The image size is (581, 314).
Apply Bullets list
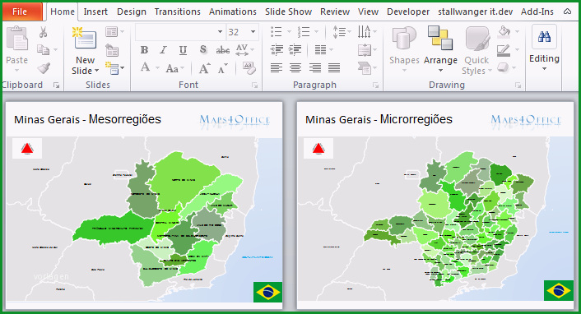277,32
